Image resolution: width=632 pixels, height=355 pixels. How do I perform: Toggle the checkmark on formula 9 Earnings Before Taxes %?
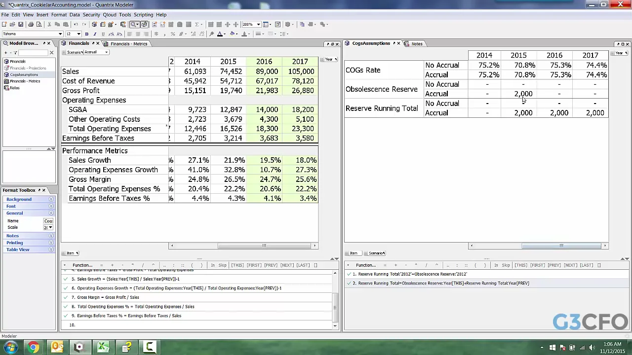click(x=66, y=316)
